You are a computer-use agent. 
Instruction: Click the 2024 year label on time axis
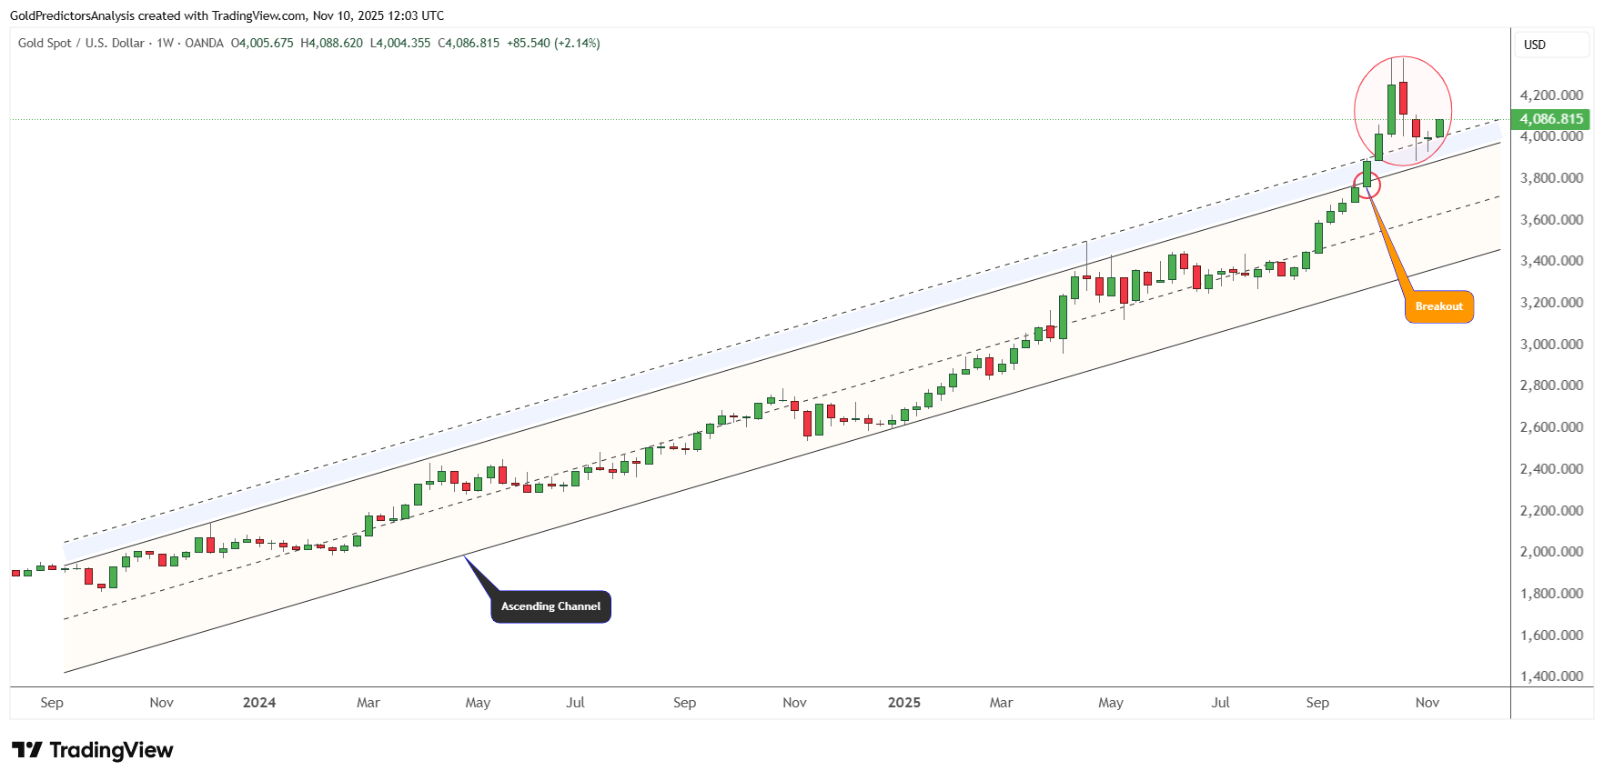(259, 703)
